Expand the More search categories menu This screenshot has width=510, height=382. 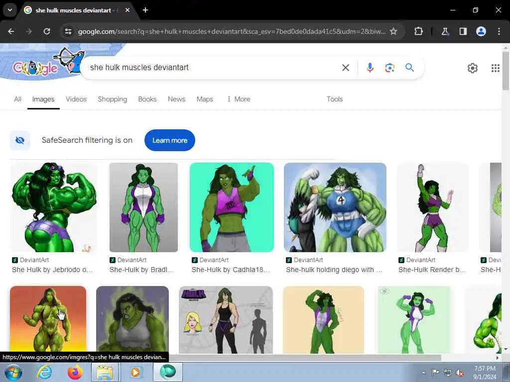239,99
